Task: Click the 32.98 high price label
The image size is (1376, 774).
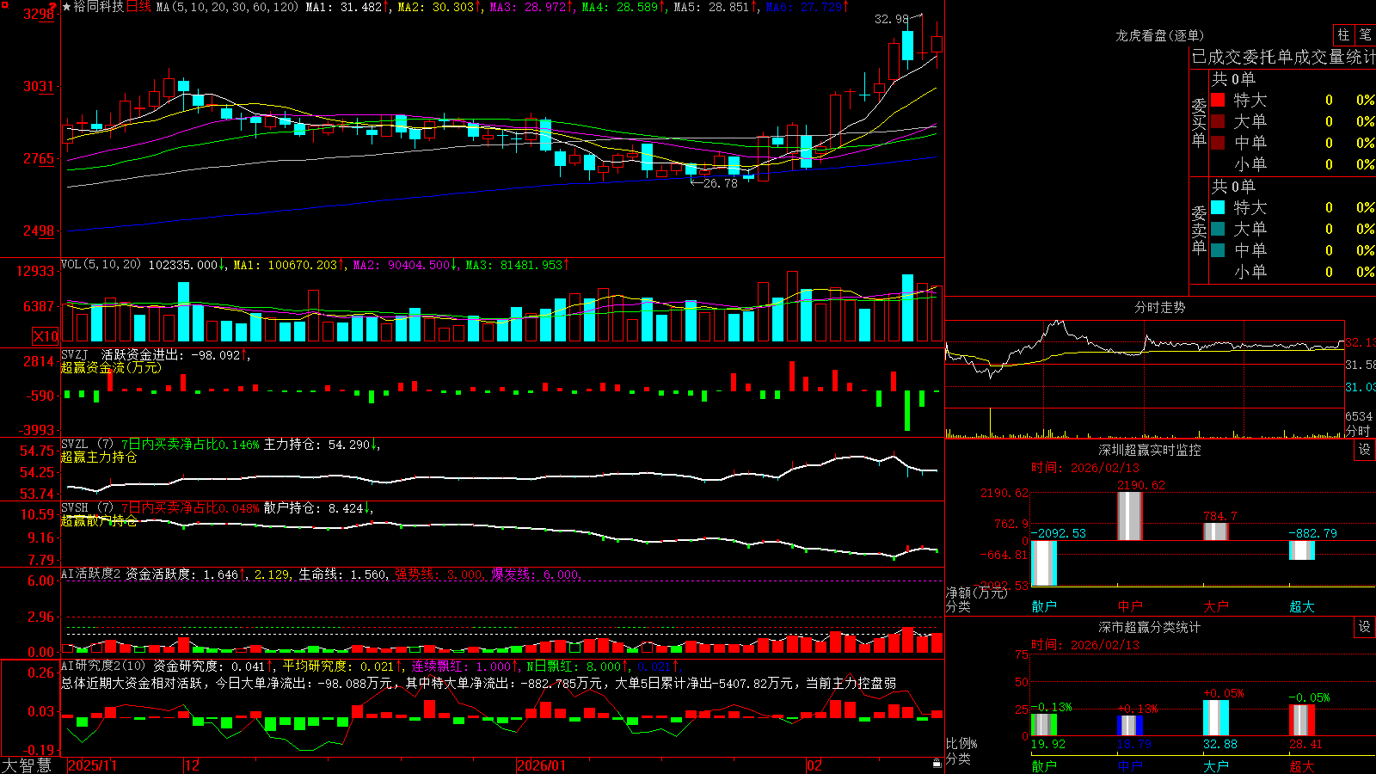Action: click(891, 19)
